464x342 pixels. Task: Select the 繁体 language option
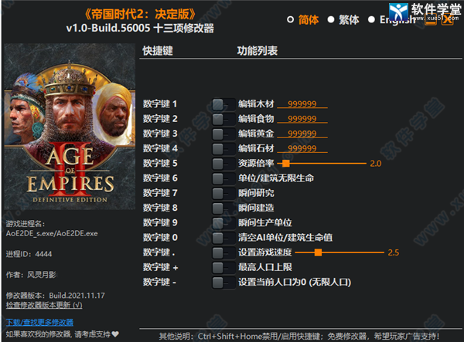331,20
